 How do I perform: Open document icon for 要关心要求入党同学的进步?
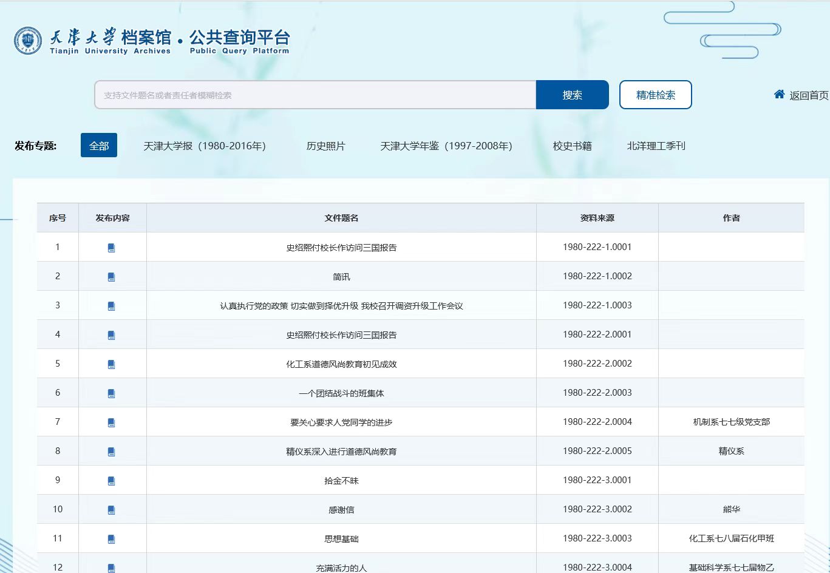coord(111,422)
